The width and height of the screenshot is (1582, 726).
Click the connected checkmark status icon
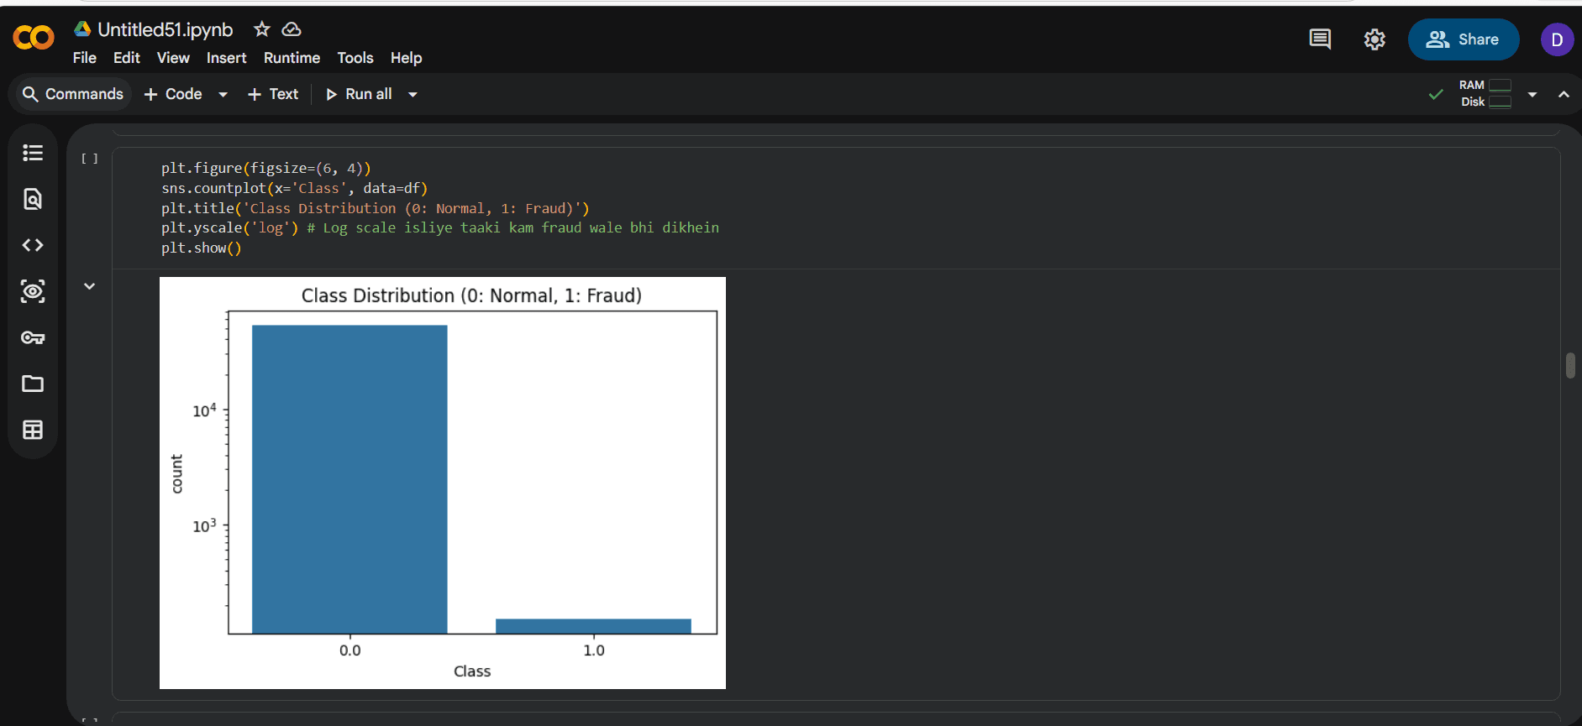(1436, 94)
